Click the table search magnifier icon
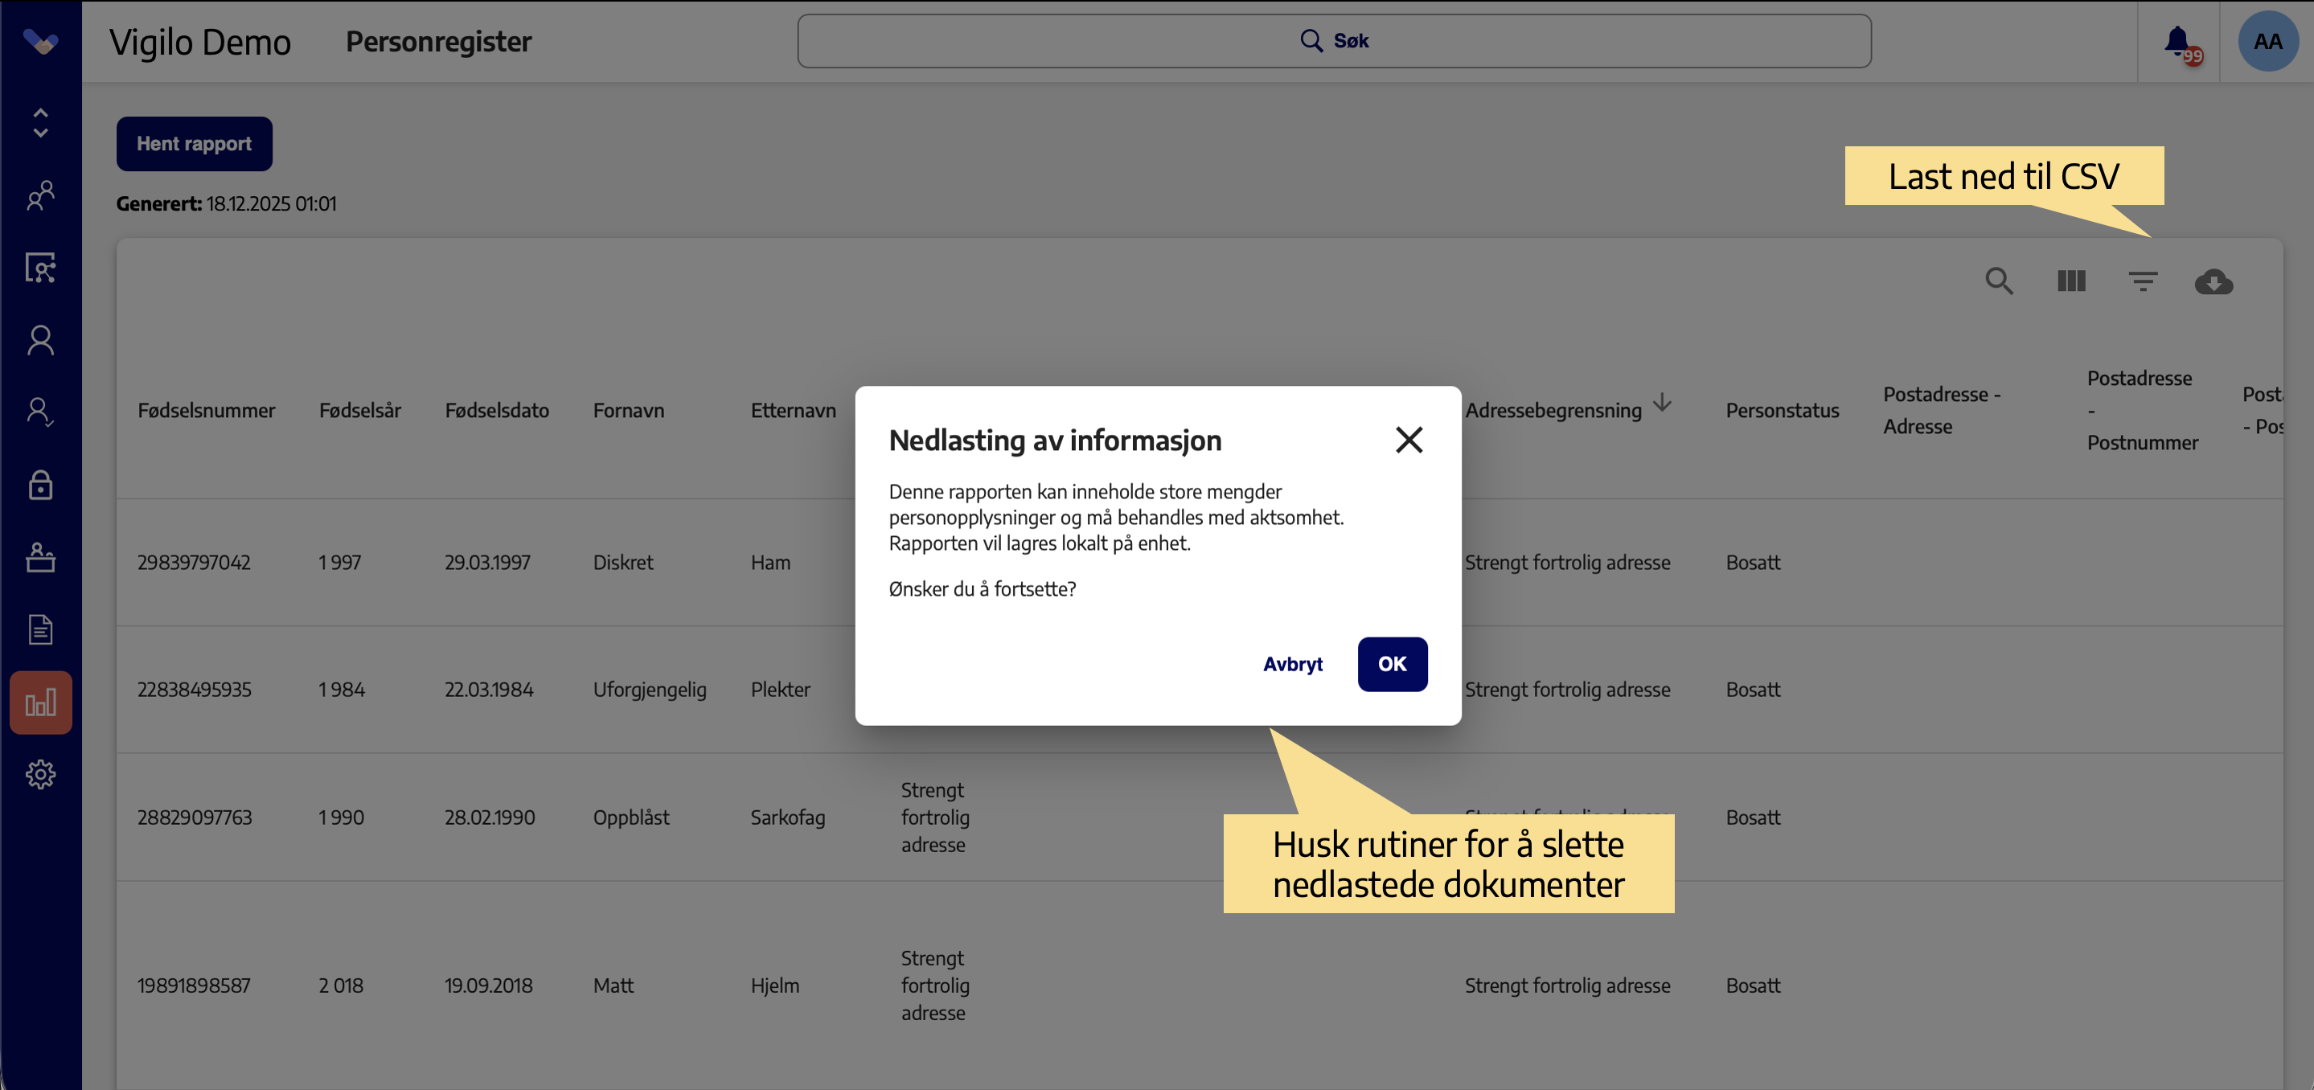The image size is (2314, 1090). coord(1999,281)
